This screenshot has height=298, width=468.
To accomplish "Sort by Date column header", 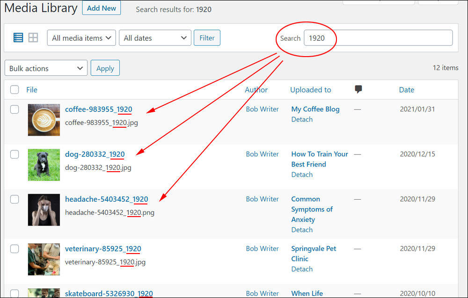I will 407,90.
